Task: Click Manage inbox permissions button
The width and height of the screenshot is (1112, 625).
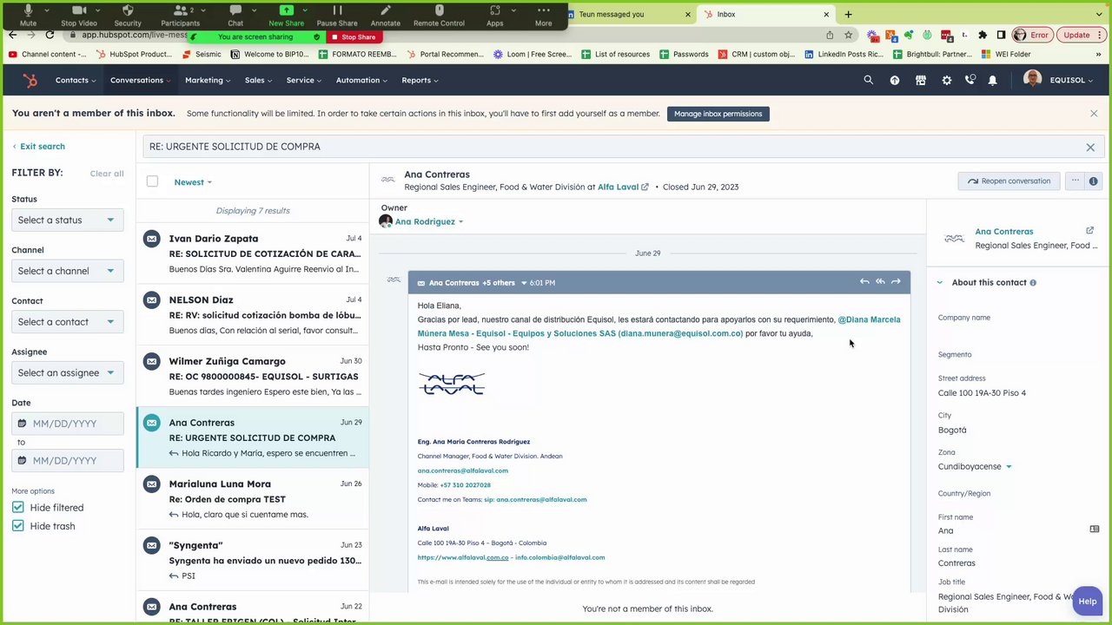Action: (x=718, y=114)
